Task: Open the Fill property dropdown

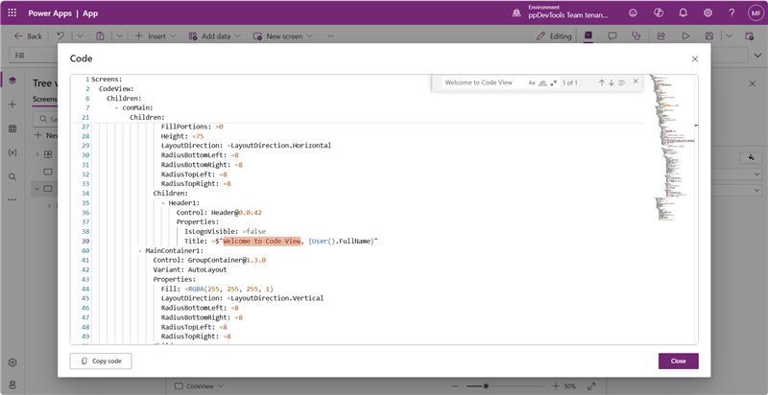Action: click(x=32, y=56)
